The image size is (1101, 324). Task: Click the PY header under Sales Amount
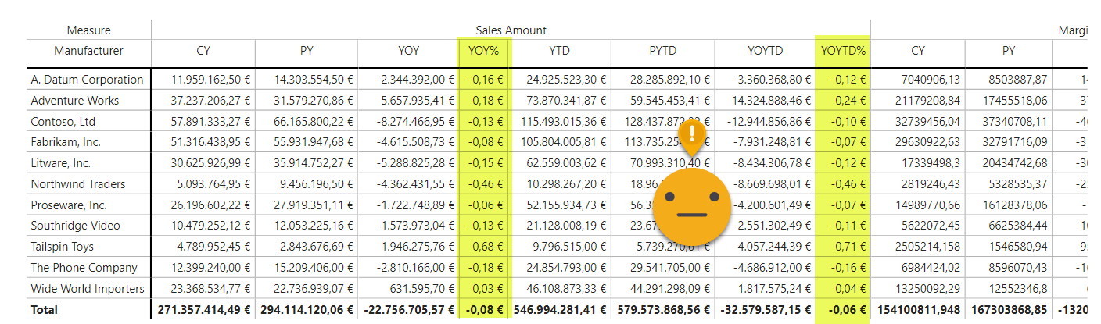click(307, 51)
